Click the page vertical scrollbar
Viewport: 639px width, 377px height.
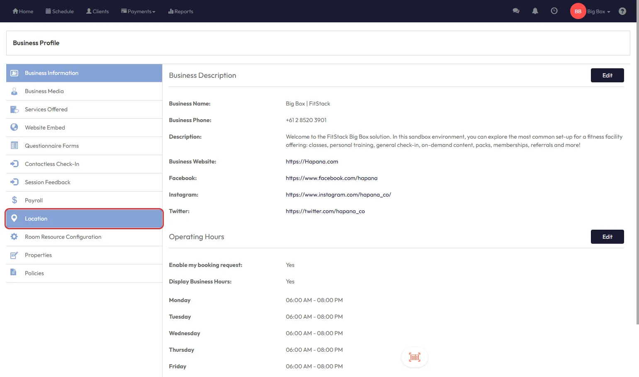(637, 166)
